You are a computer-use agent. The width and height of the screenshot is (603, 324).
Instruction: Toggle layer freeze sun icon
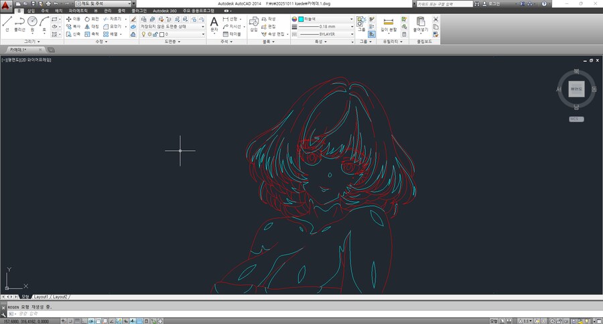[150, 34]
